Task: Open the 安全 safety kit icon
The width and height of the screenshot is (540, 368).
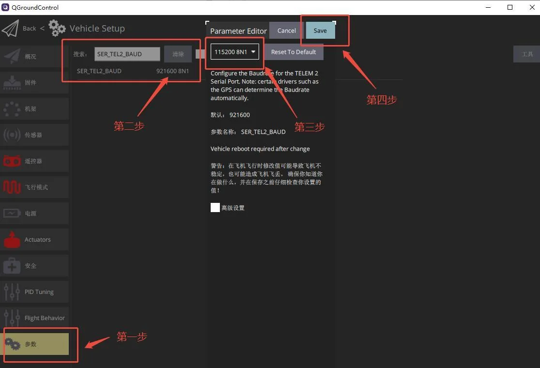Action: coord(12,266)
